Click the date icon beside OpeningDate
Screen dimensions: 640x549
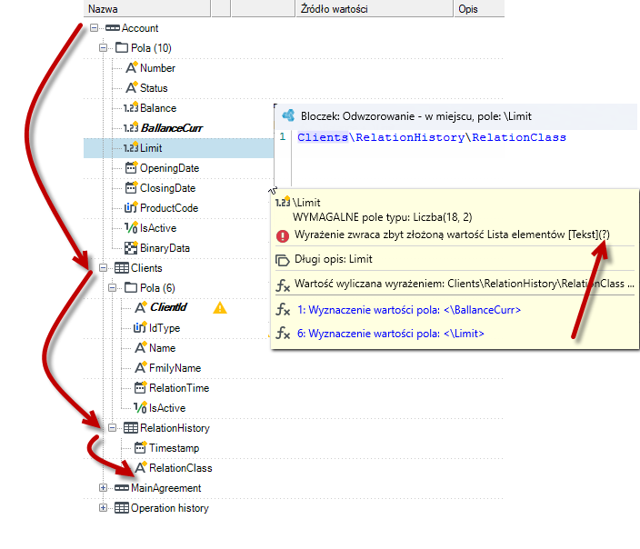[131, 167]
